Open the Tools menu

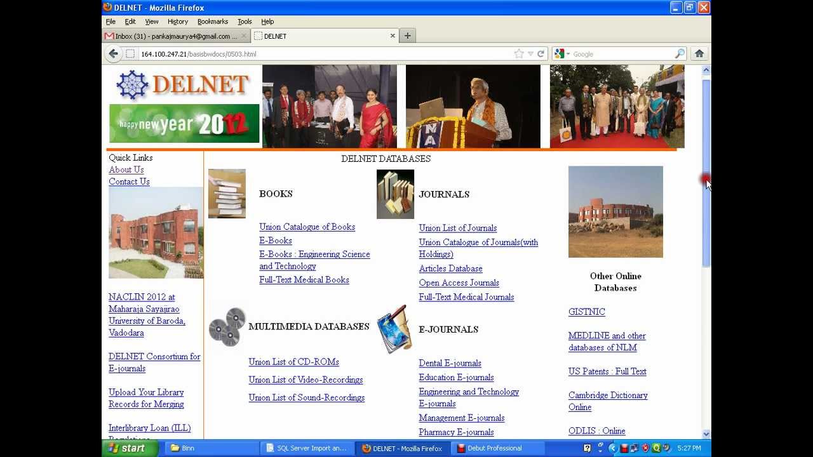[x=245, y=22]
